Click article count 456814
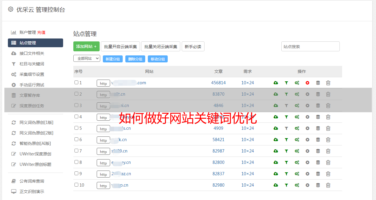376x200 pixels. pos(219,83)
